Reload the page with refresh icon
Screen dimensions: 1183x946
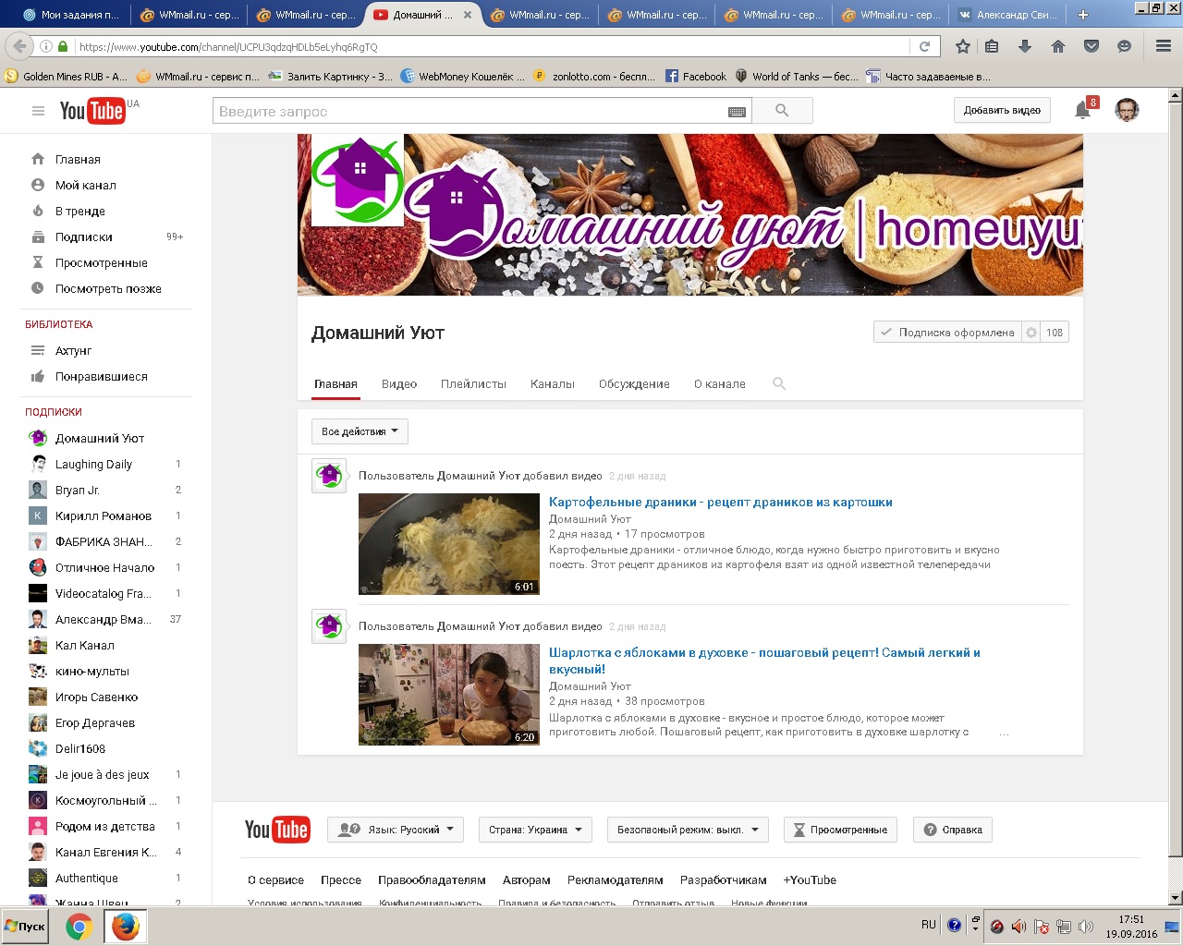[924, 46]
